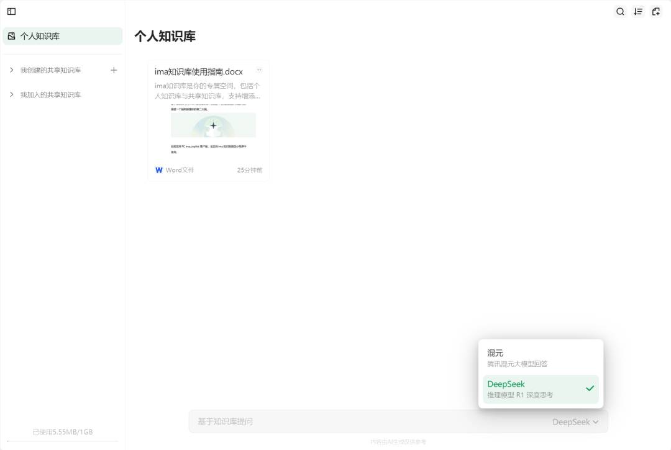The height and width of the screenshot is (450, 671).
Task: Click the 25分钟前 timestamp
Action: pos(250,170)
